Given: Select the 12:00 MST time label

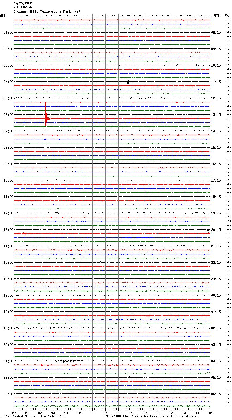Looking at the screenshot, I should 8,213.
